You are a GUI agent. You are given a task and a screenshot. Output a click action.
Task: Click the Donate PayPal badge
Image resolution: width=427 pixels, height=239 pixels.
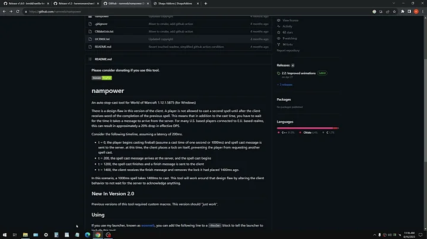tap(101, 78)
